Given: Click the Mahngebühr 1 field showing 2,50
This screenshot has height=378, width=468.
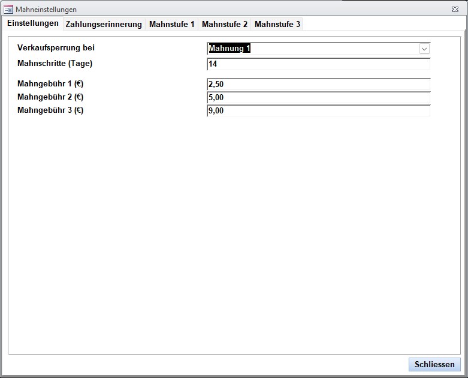Looking at the screenshot, I should click(x=318, y=85).
